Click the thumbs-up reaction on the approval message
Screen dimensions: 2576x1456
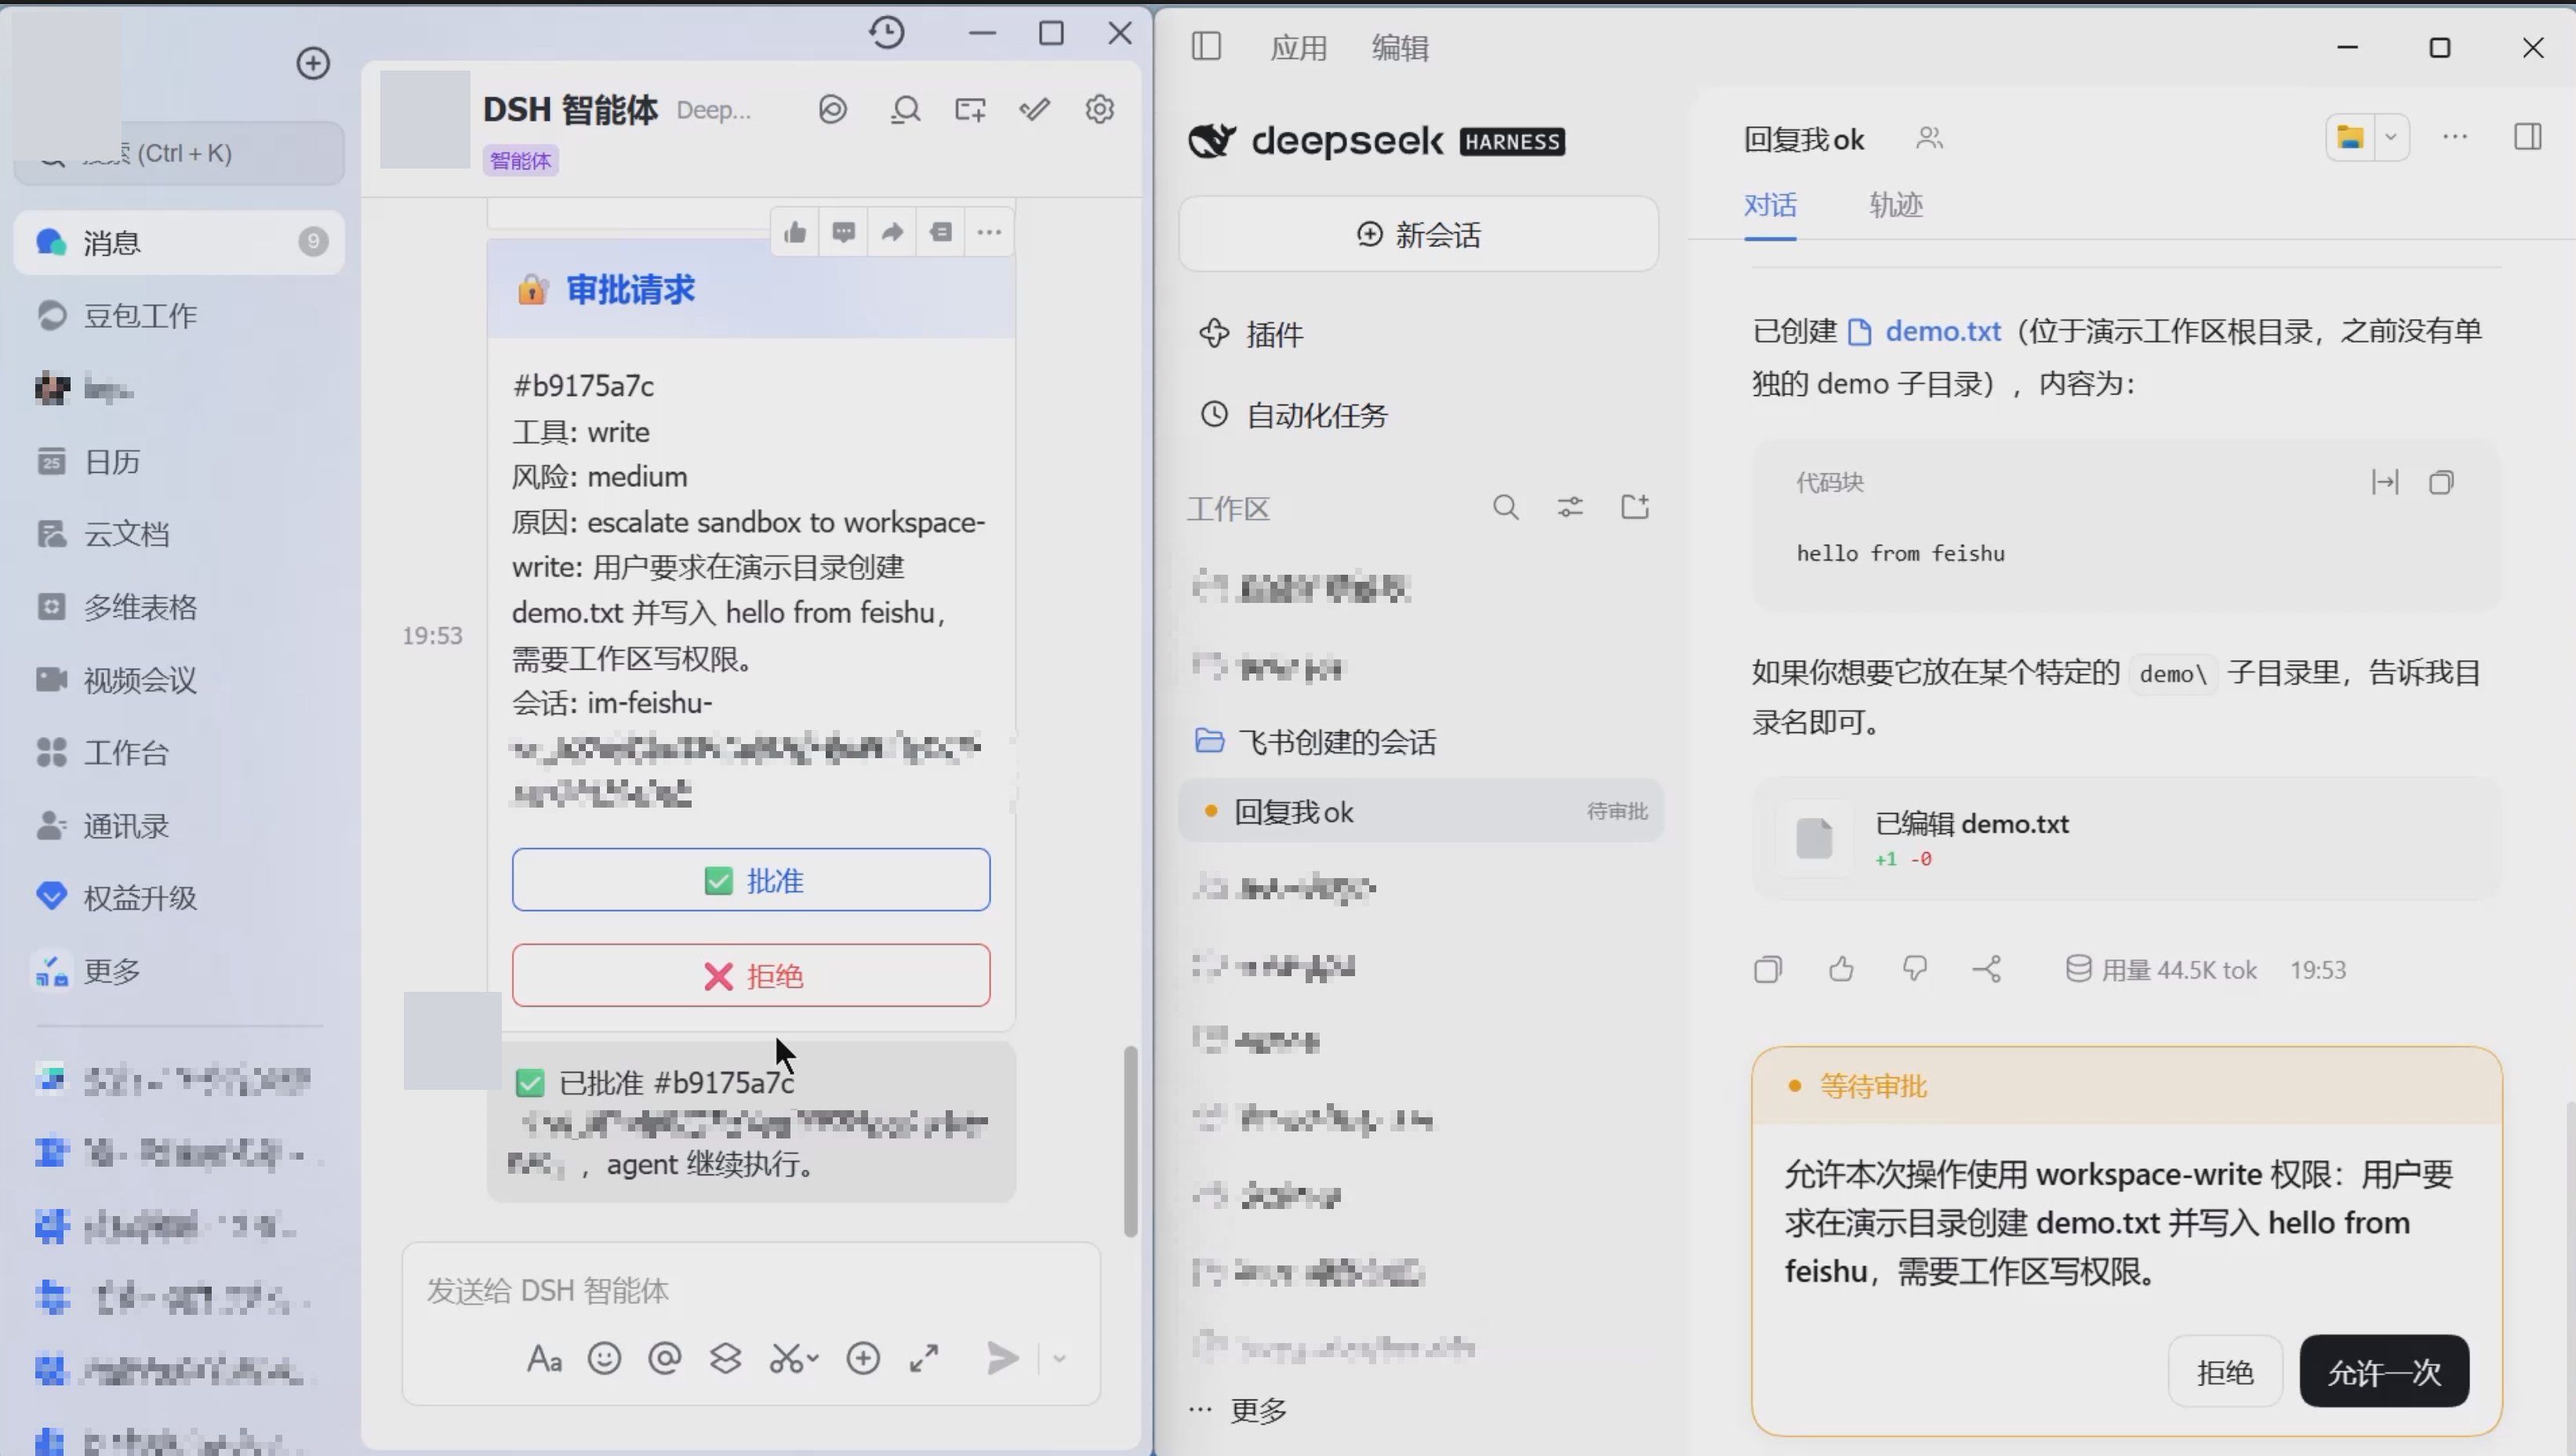point(795,233)
